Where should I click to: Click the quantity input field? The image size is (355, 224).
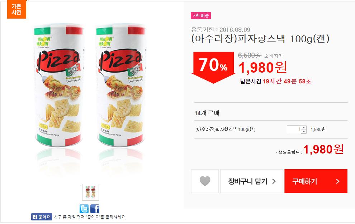(x=294, y=129)
